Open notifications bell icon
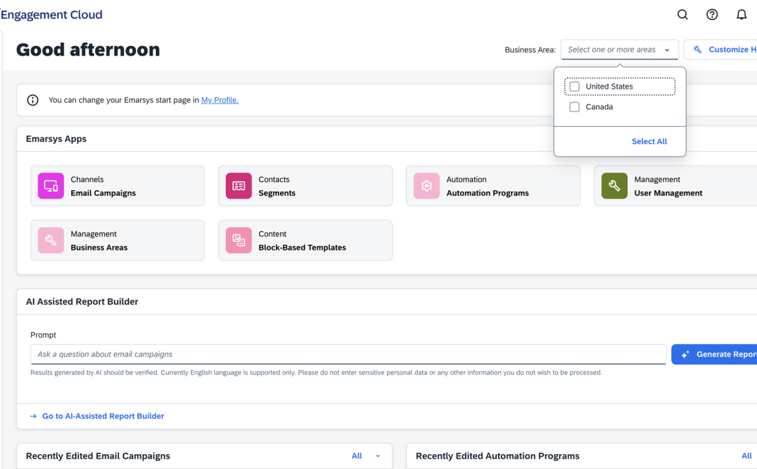The height and width of the screenshot is (469, 757). tap(741, 15)
